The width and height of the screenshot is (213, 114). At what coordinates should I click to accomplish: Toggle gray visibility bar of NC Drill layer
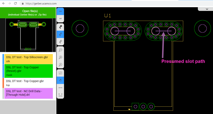point(3,93)
